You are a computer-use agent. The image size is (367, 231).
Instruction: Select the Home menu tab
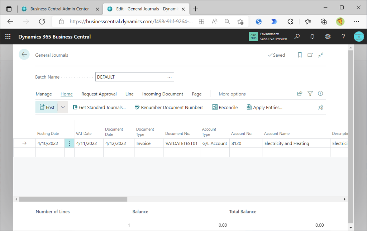[66, 94]
